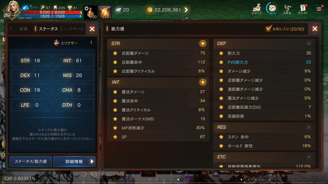Toggle the RES group favorite star

[309, 127]
